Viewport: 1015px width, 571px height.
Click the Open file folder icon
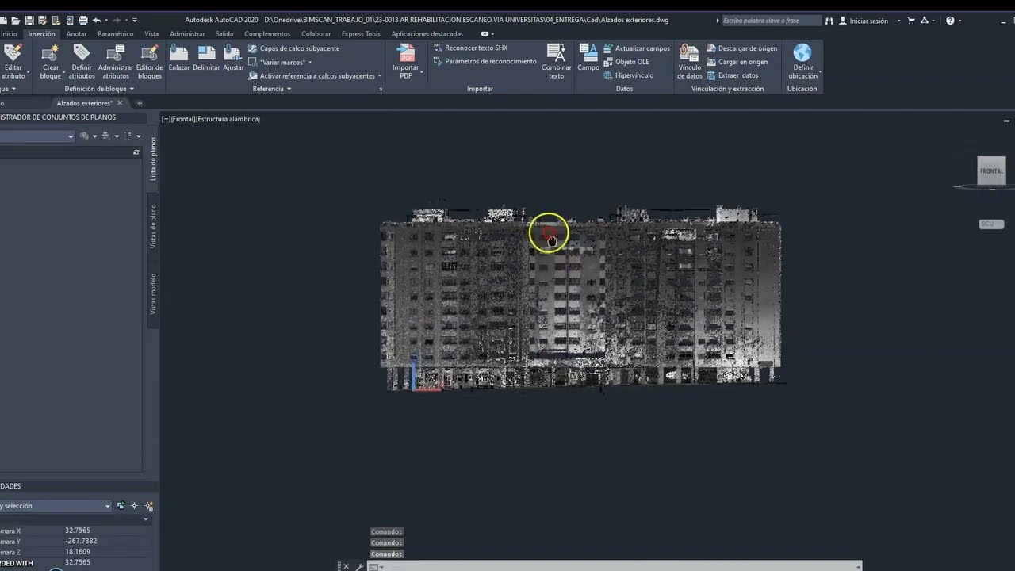tap(15, 20)
